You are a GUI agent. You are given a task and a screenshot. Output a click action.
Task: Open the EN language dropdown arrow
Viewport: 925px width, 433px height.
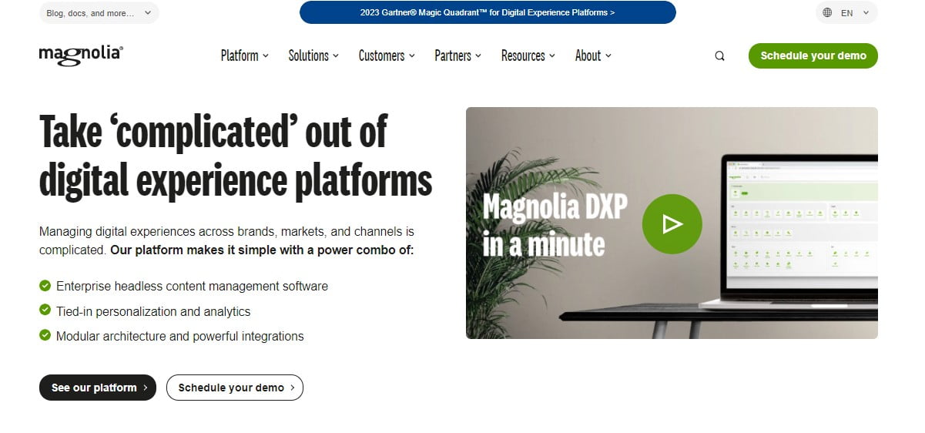click(x=866, y=13)
